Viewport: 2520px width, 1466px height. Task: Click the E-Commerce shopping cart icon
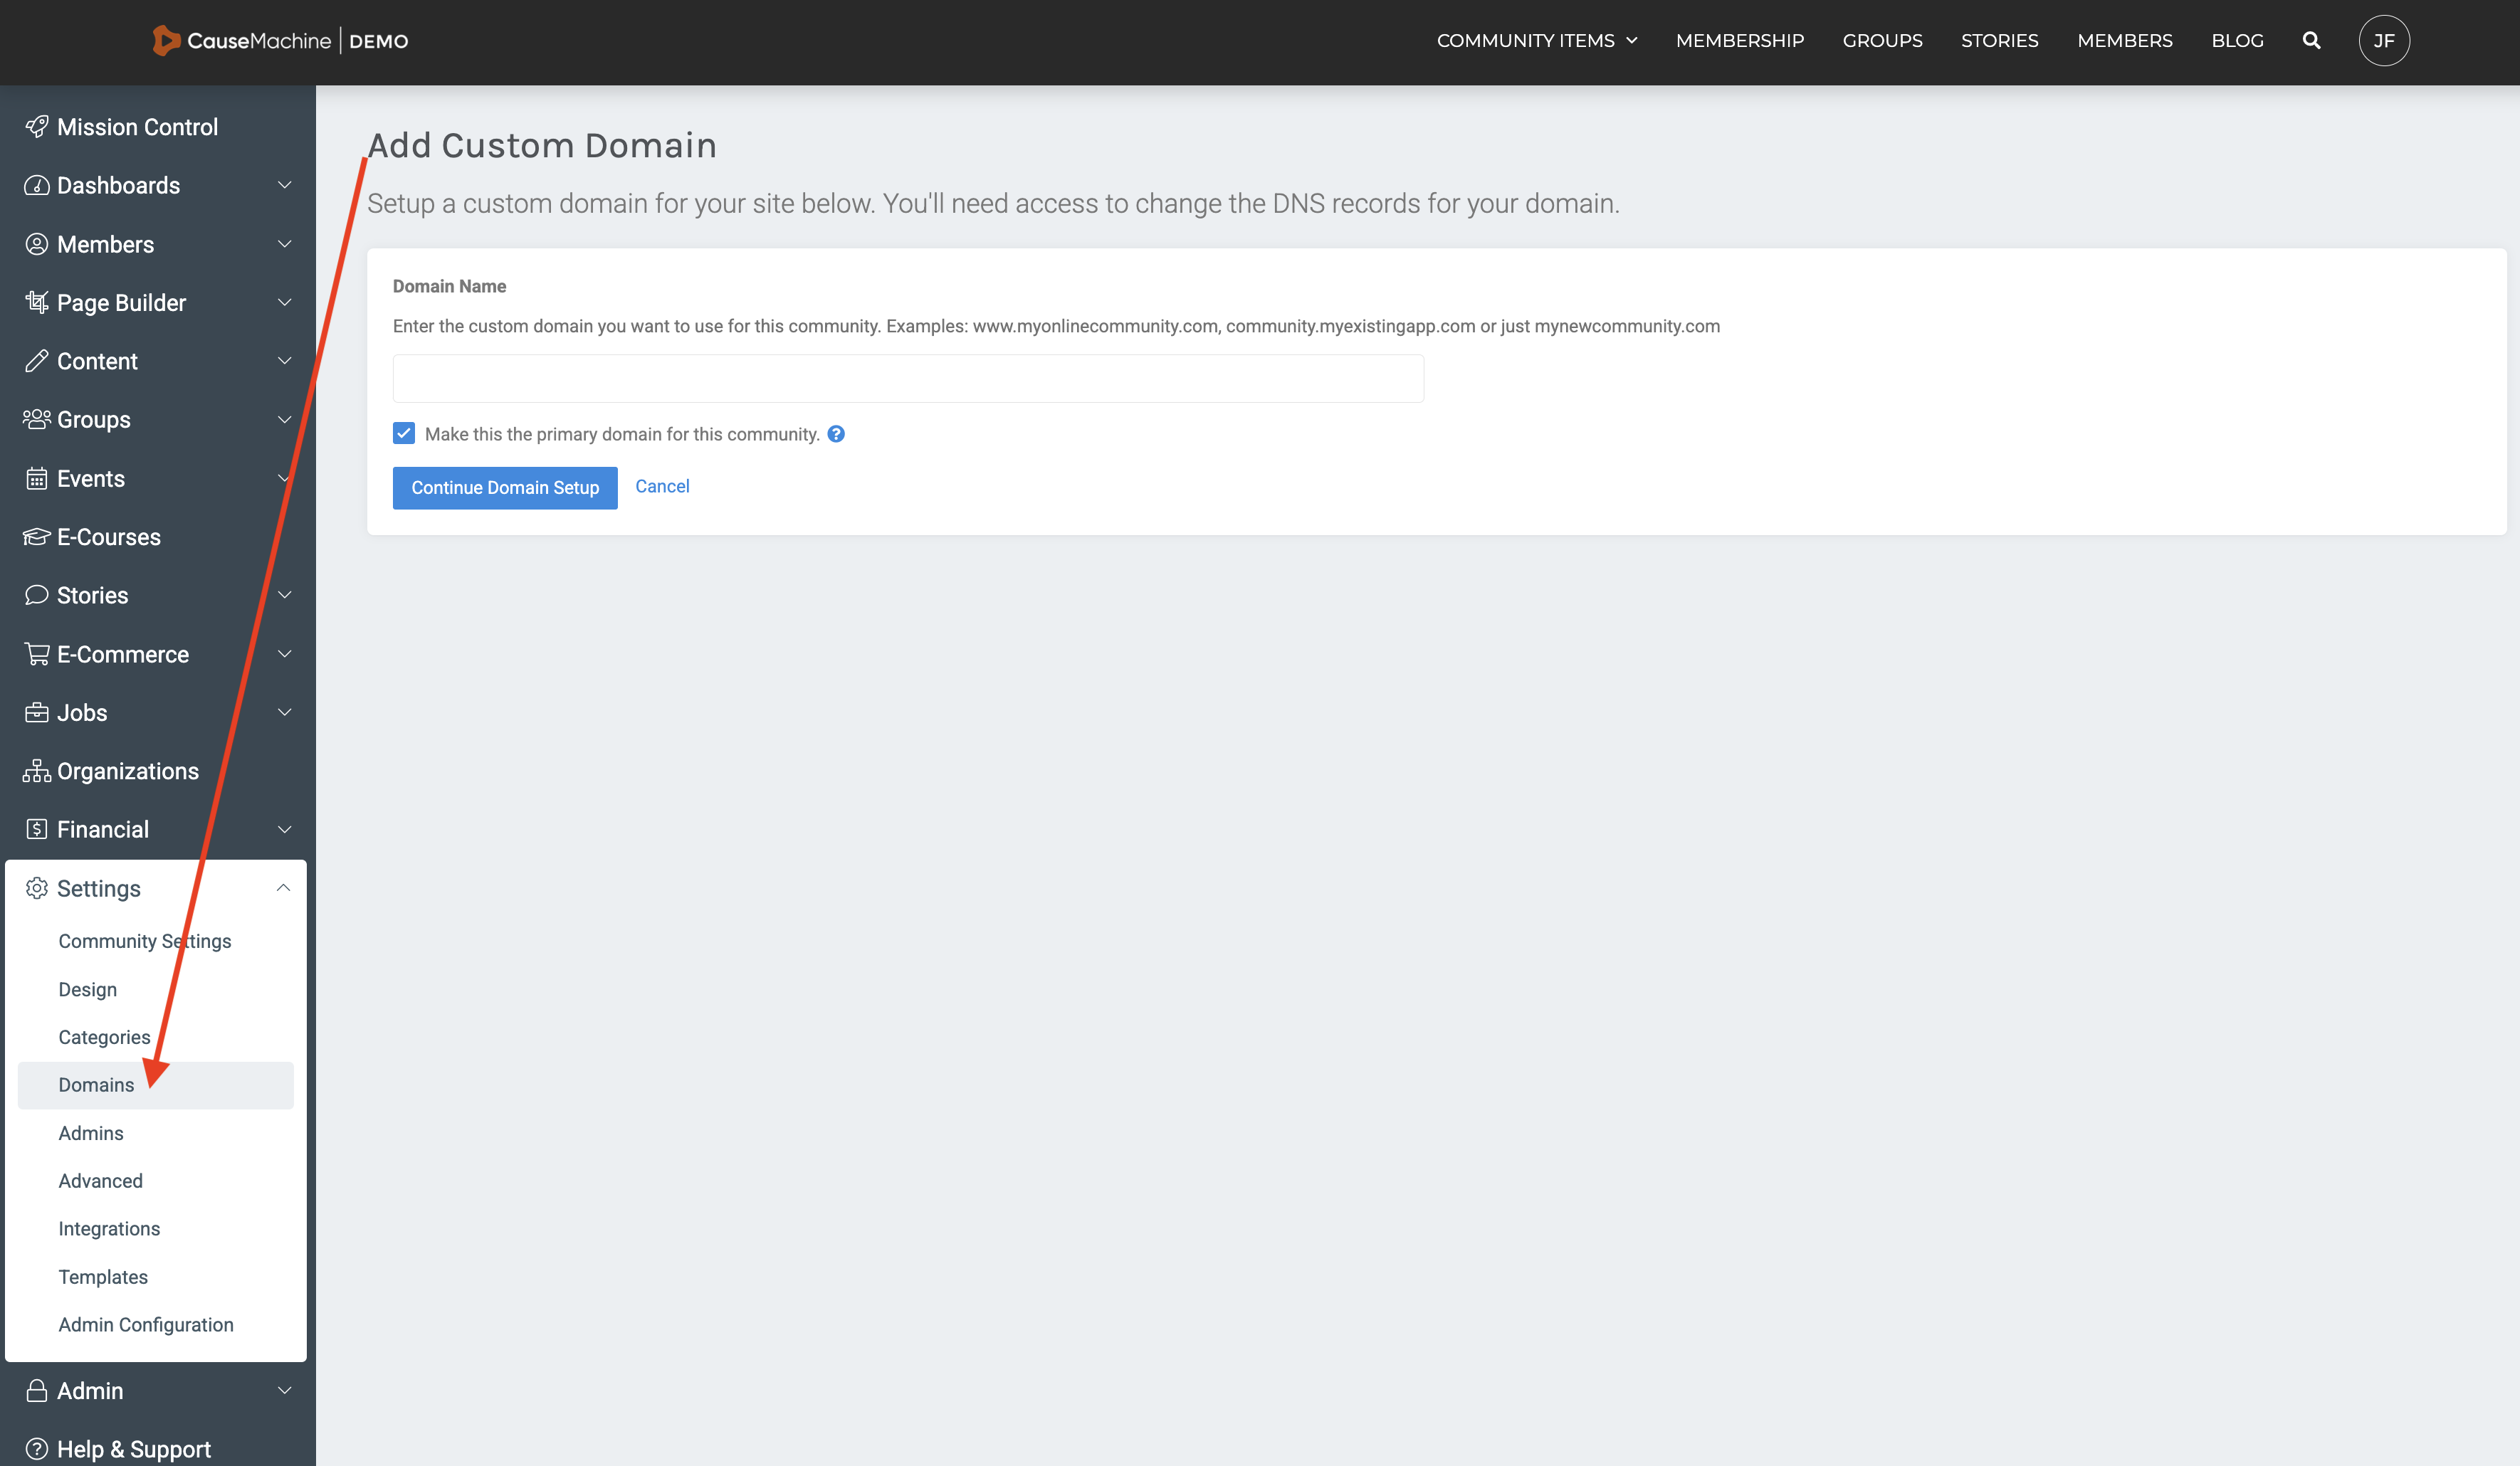click(37, 654)
